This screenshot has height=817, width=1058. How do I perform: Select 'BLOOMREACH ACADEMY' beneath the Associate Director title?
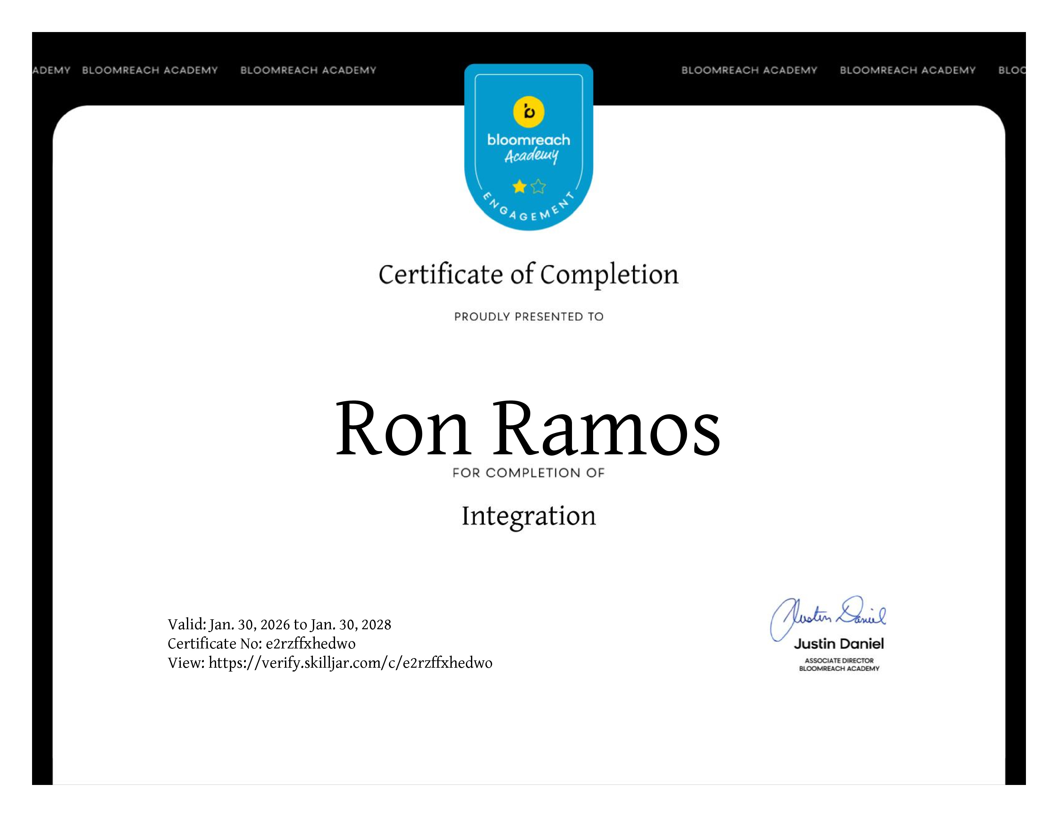click(x=839, y=669)
